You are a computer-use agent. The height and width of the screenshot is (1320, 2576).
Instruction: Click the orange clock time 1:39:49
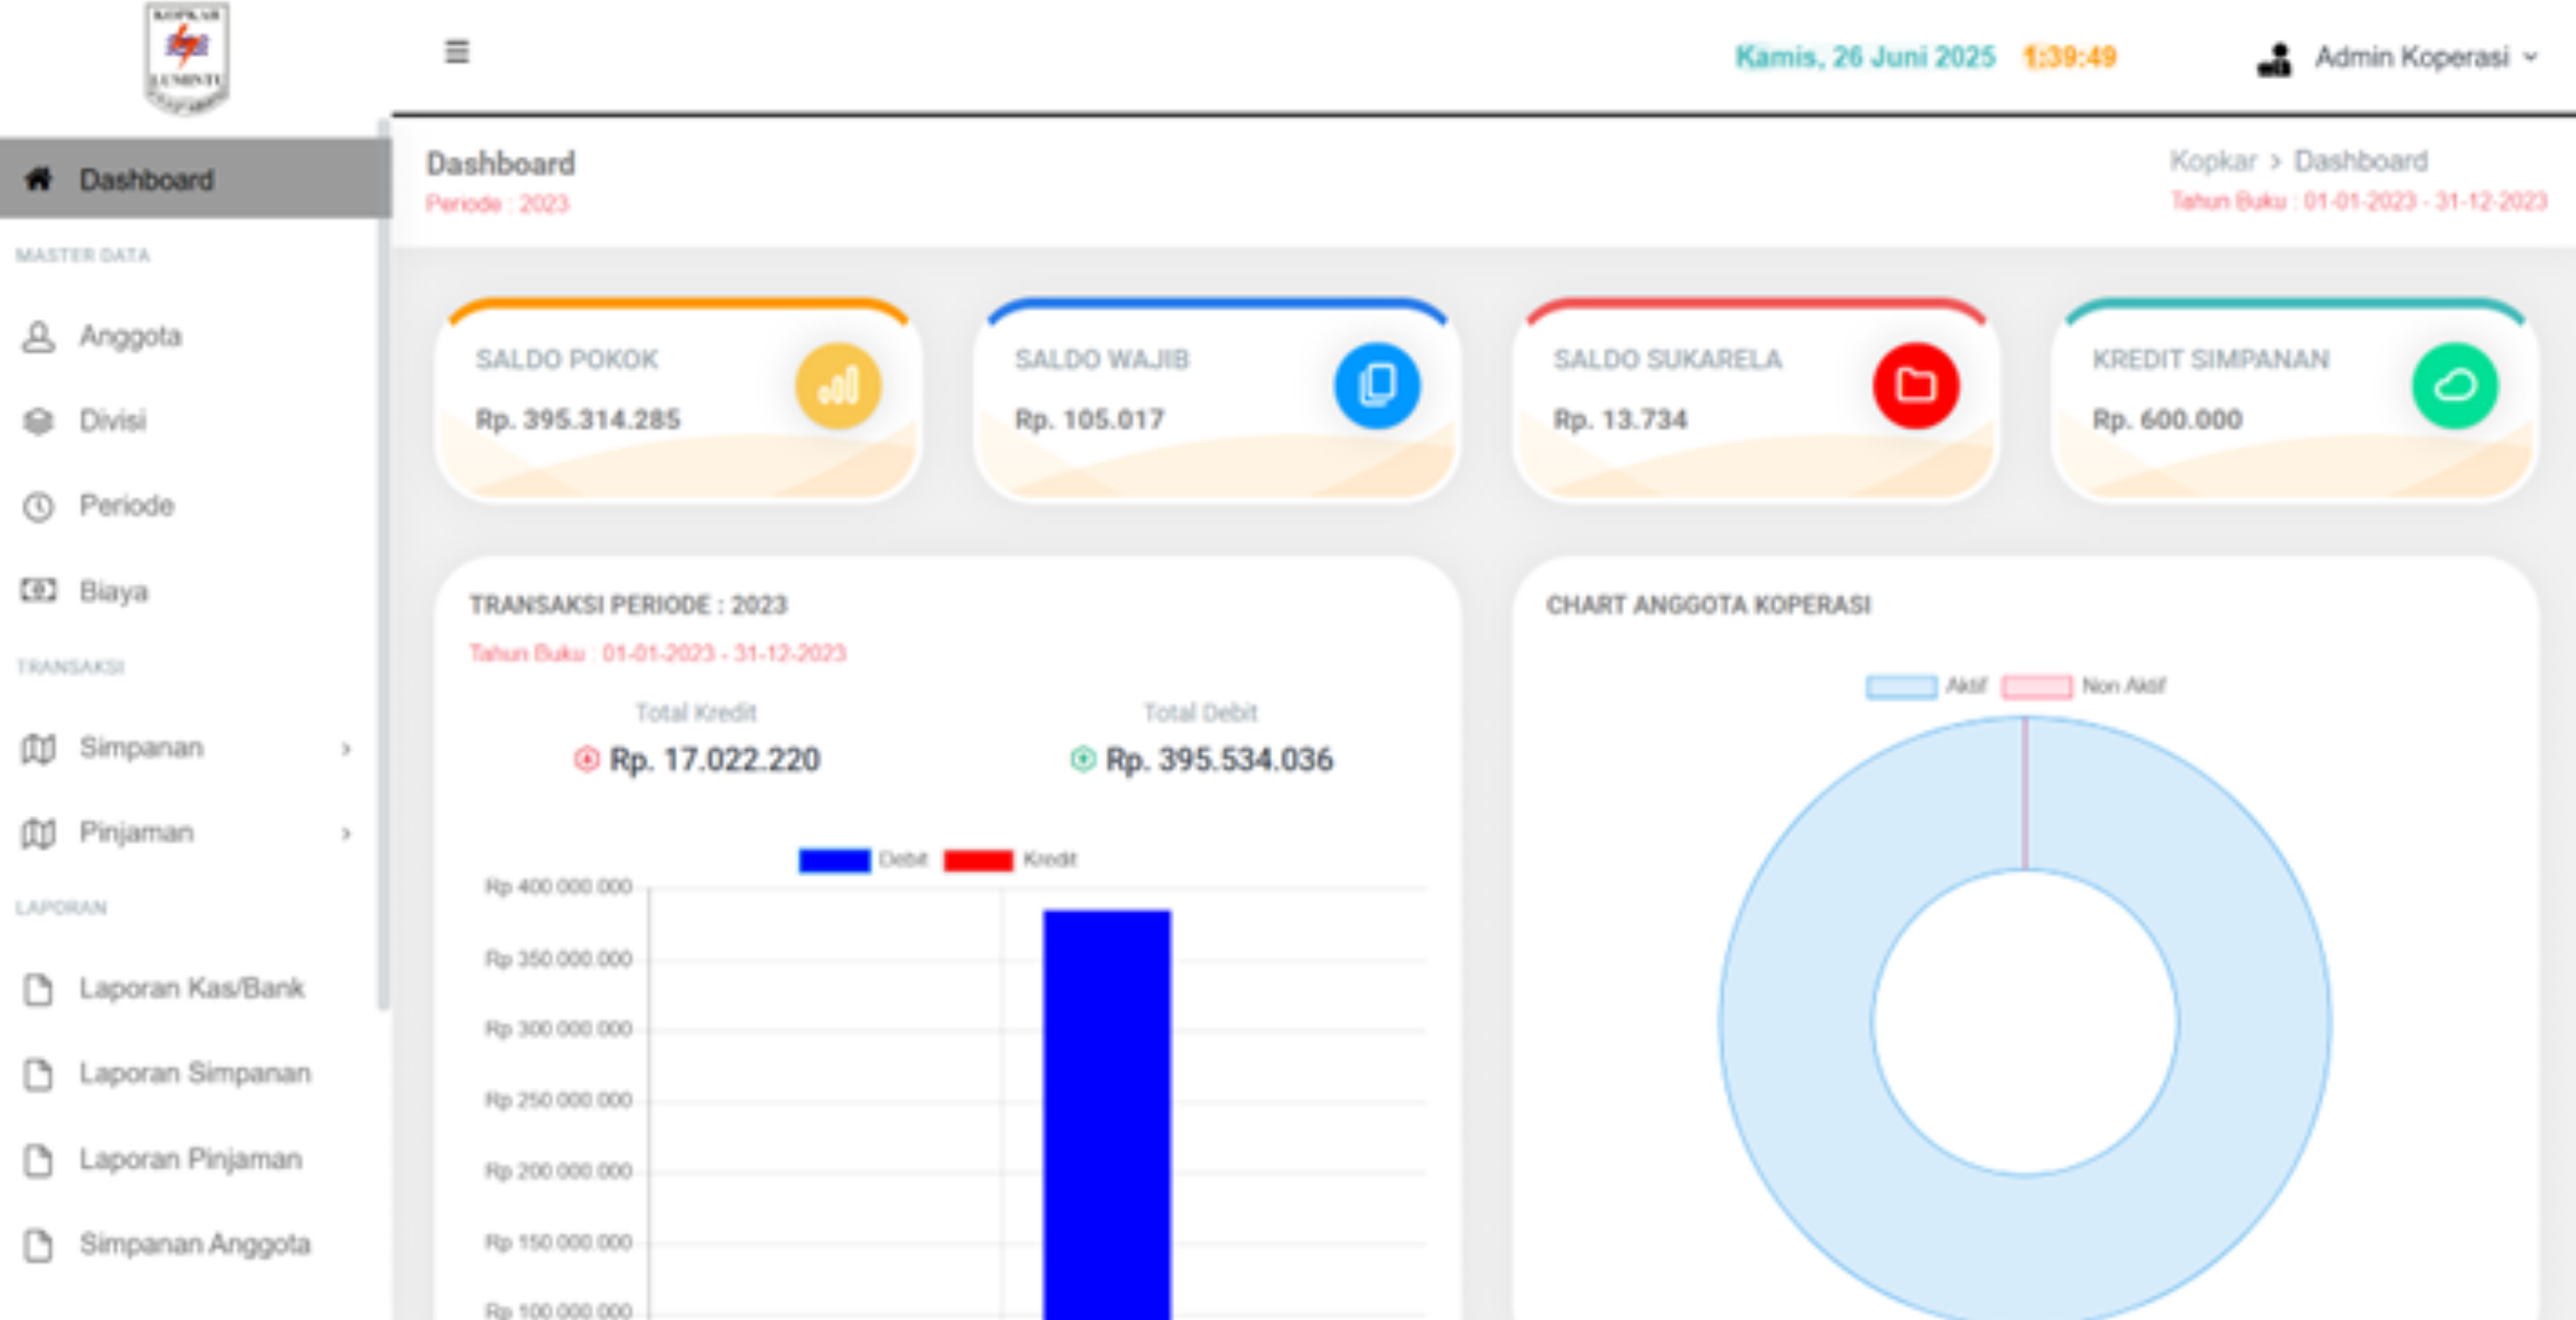[x=2070, y=57]
